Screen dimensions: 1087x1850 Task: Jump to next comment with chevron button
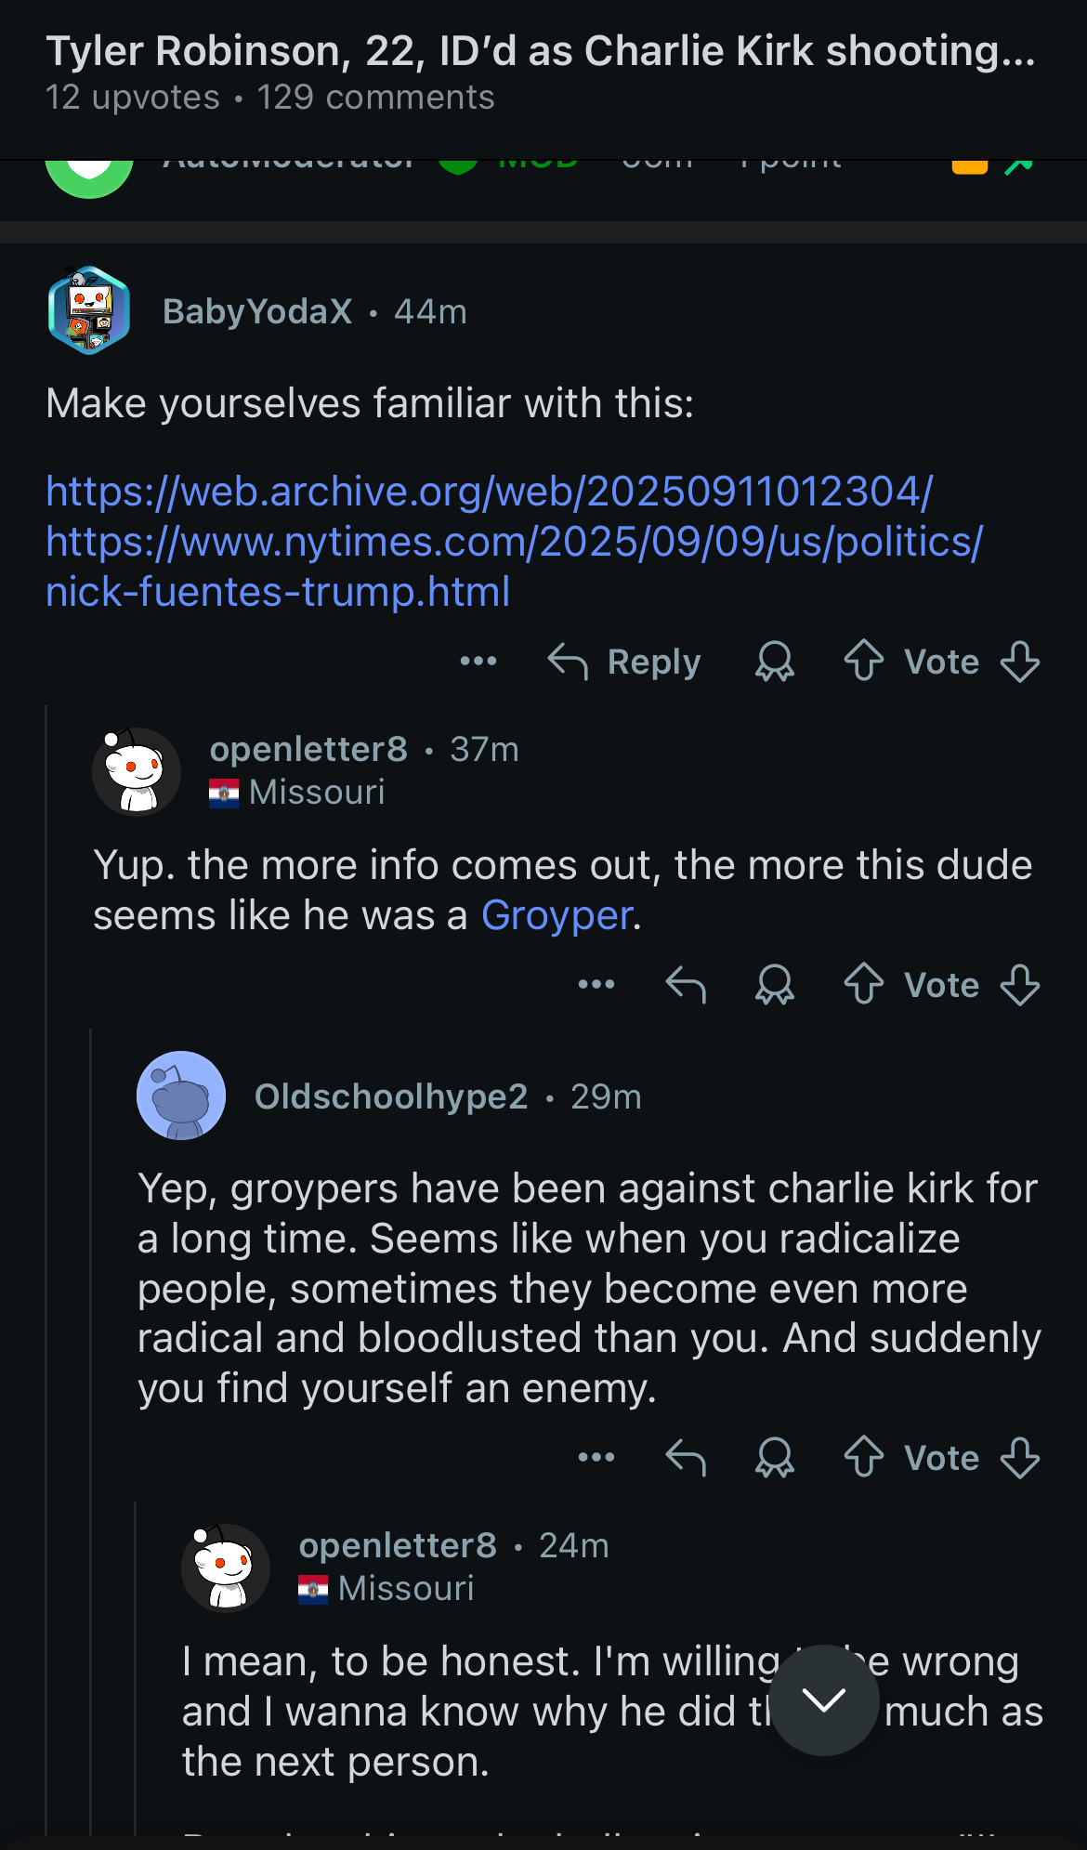tap(824, 1699)
